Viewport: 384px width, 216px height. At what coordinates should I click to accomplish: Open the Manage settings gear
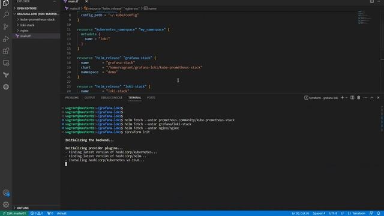coord(6,205)
